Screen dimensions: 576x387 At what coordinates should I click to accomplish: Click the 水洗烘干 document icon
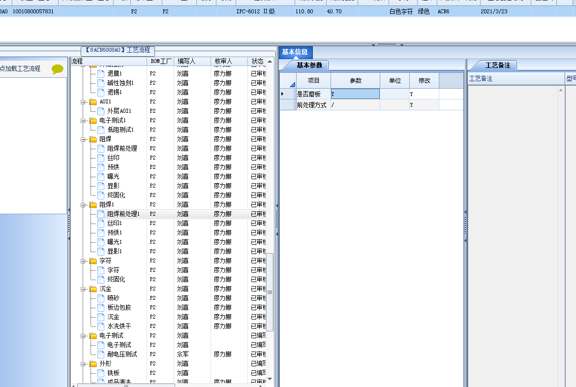point(101,326)
